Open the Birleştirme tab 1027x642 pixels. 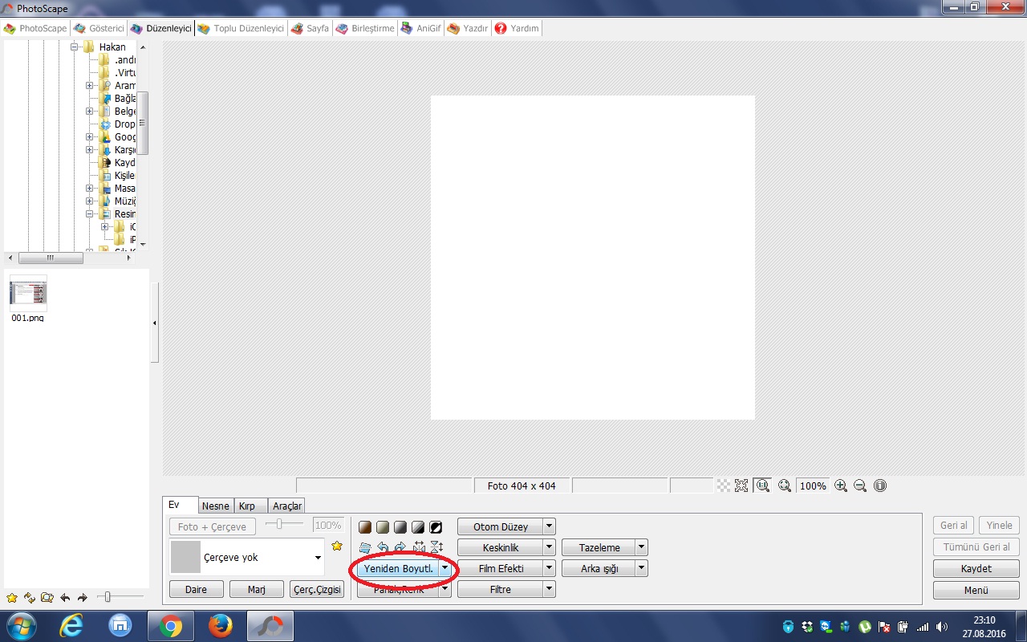pyautogui.click(x=365, y=28)
